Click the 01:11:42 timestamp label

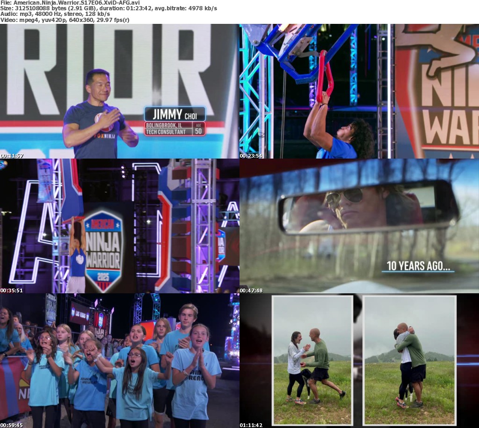click(x=251, y=425)
